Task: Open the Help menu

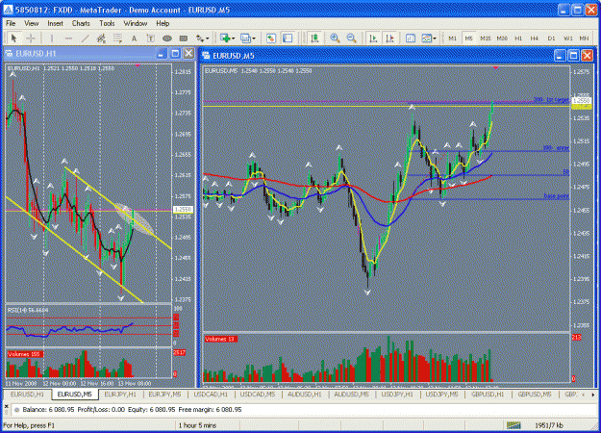Action: [x=163, y=23]
